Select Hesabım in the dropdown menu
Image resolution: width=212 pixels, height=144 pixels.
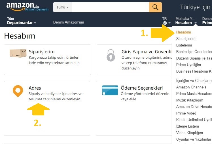pos(183,32)
